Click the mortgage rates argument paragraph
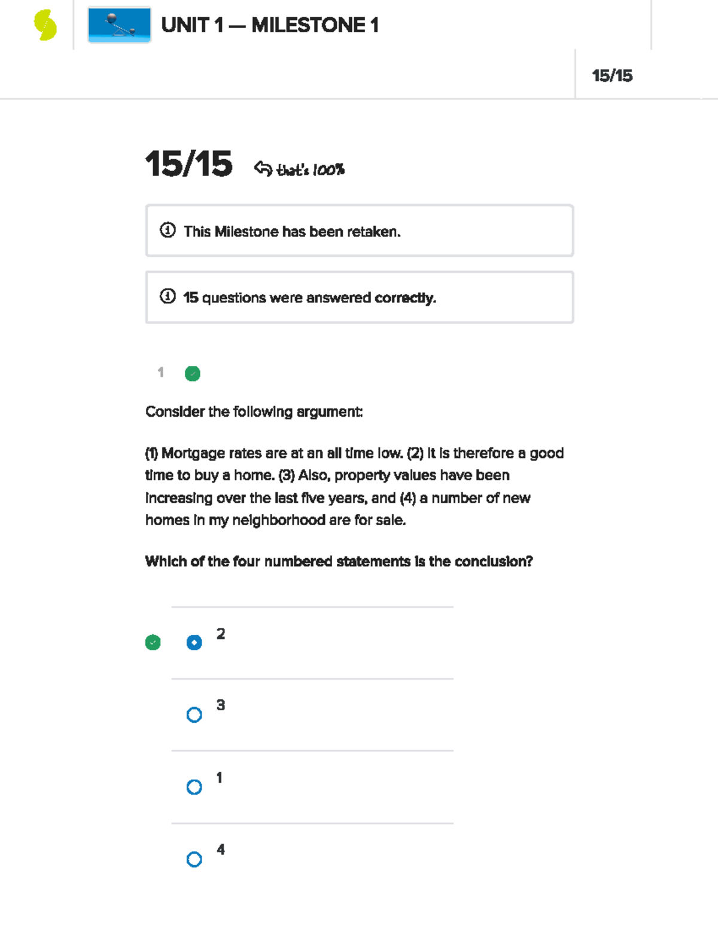The height and width of the screenshot is (930, 718). pyautogui.click(x=355, y=486)
